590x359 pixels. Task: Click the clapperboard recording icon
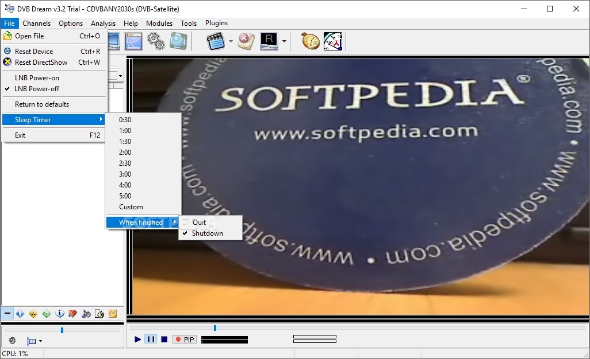tap(216, 41)
